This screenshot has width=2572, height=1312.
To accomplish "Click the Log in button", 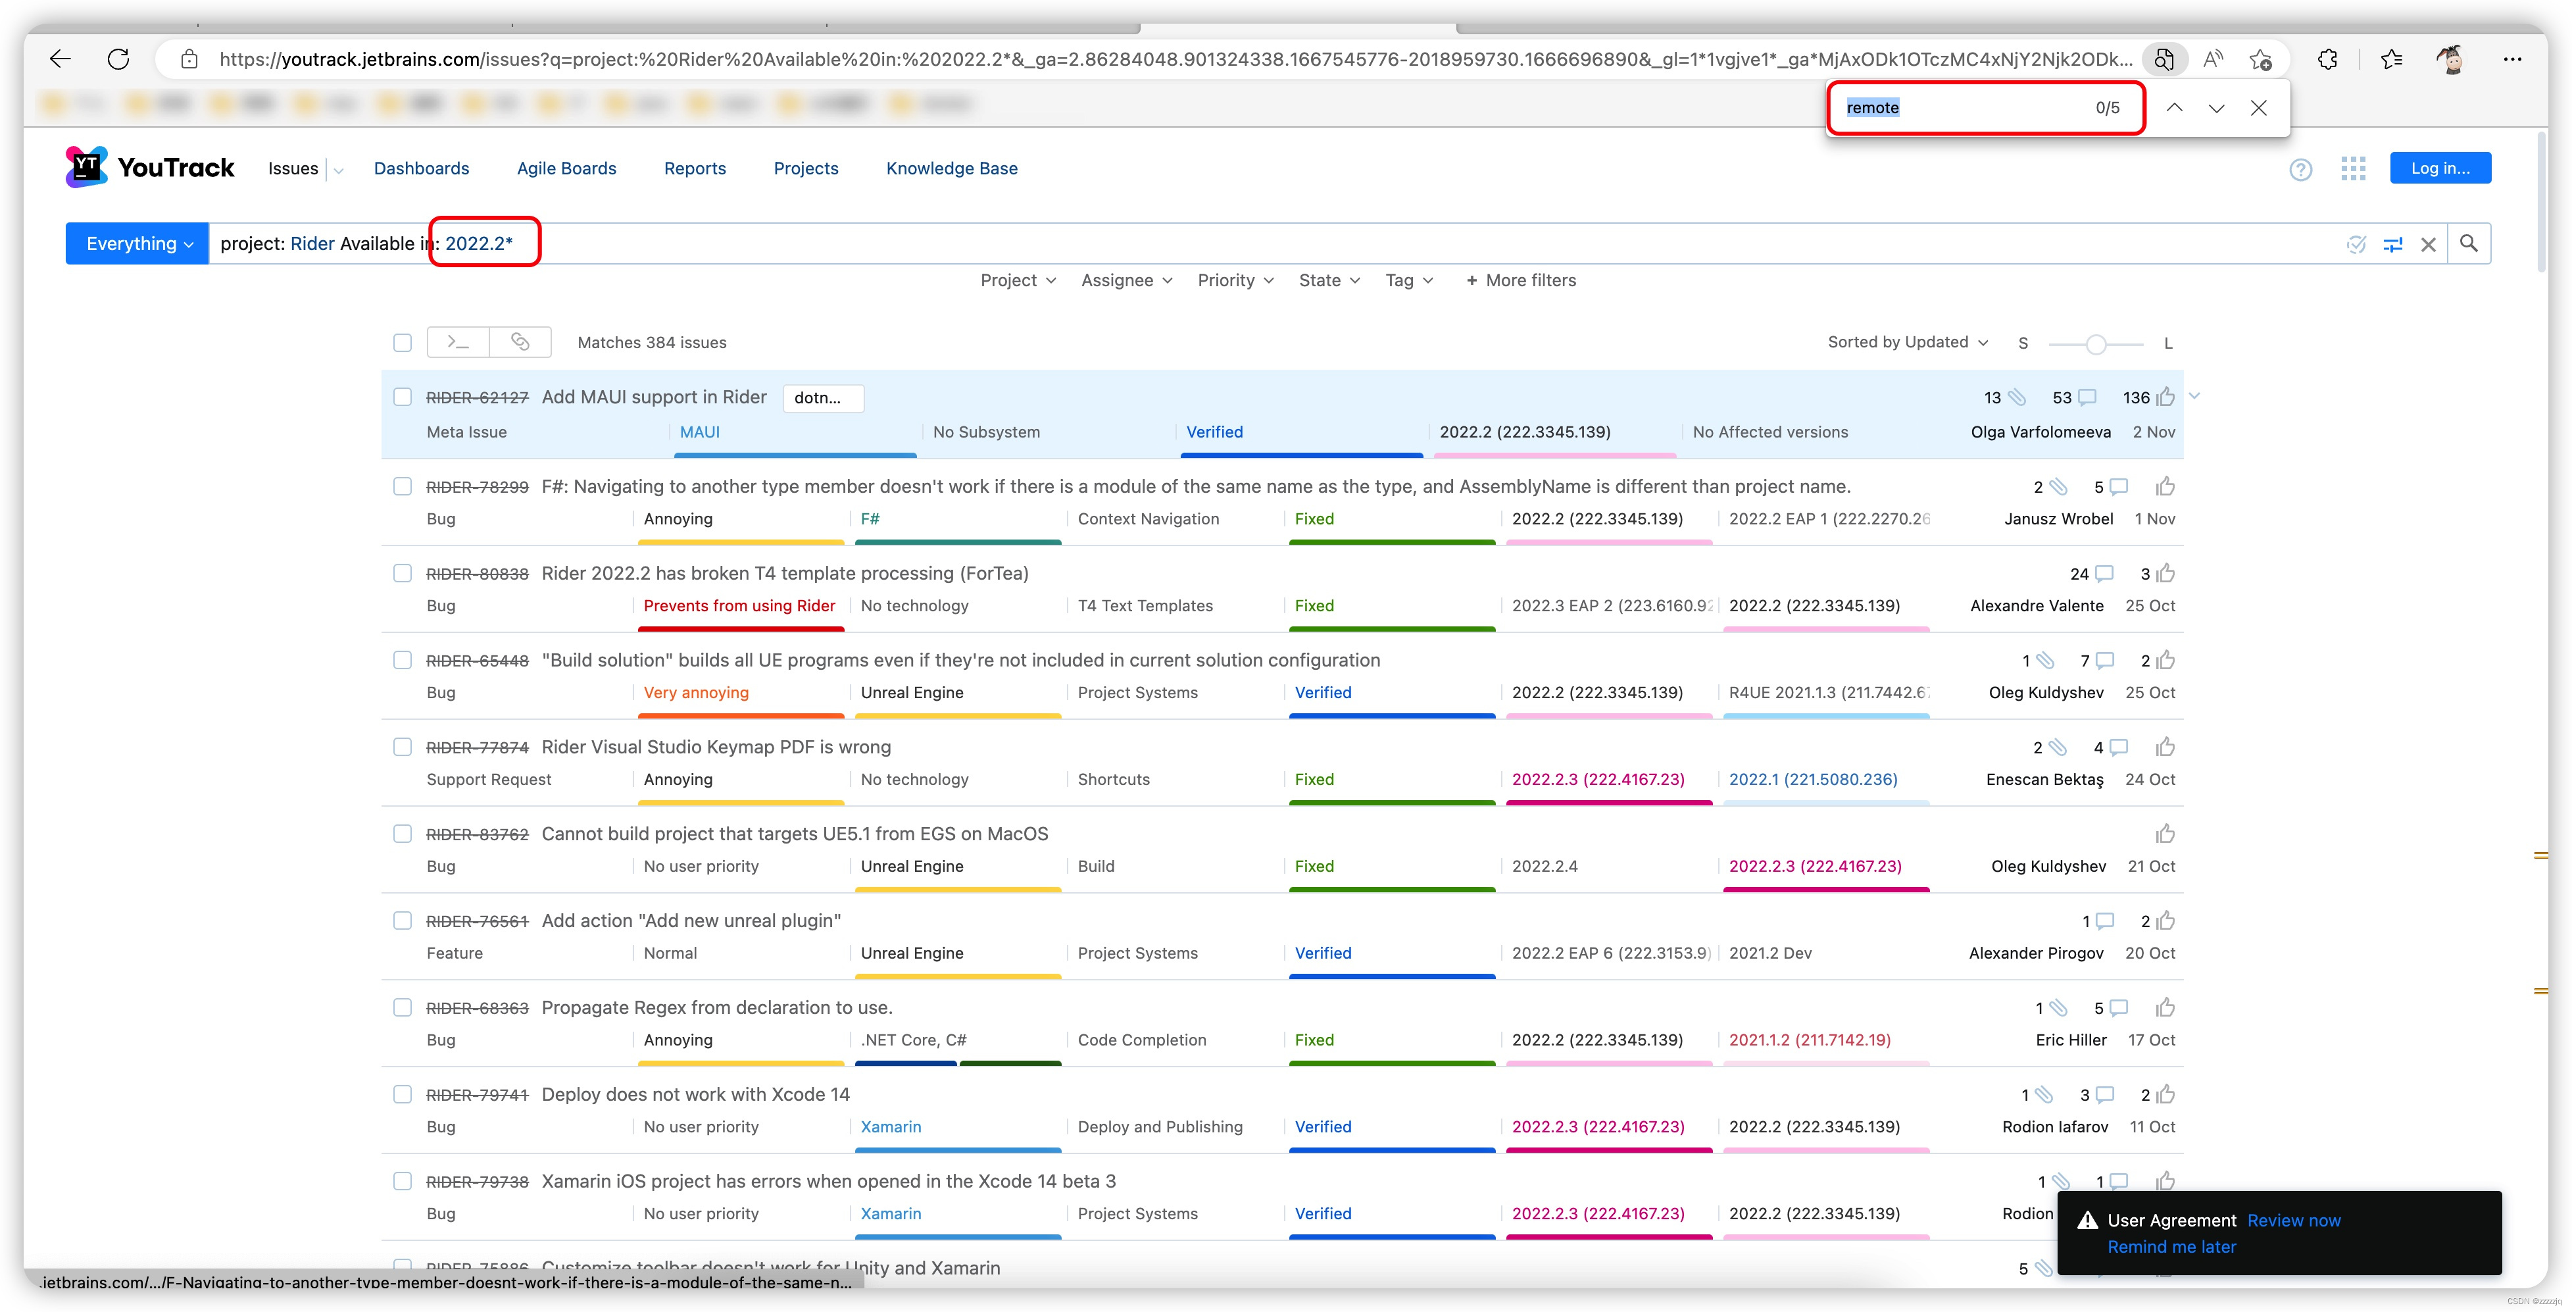I will coord(2439,166).
